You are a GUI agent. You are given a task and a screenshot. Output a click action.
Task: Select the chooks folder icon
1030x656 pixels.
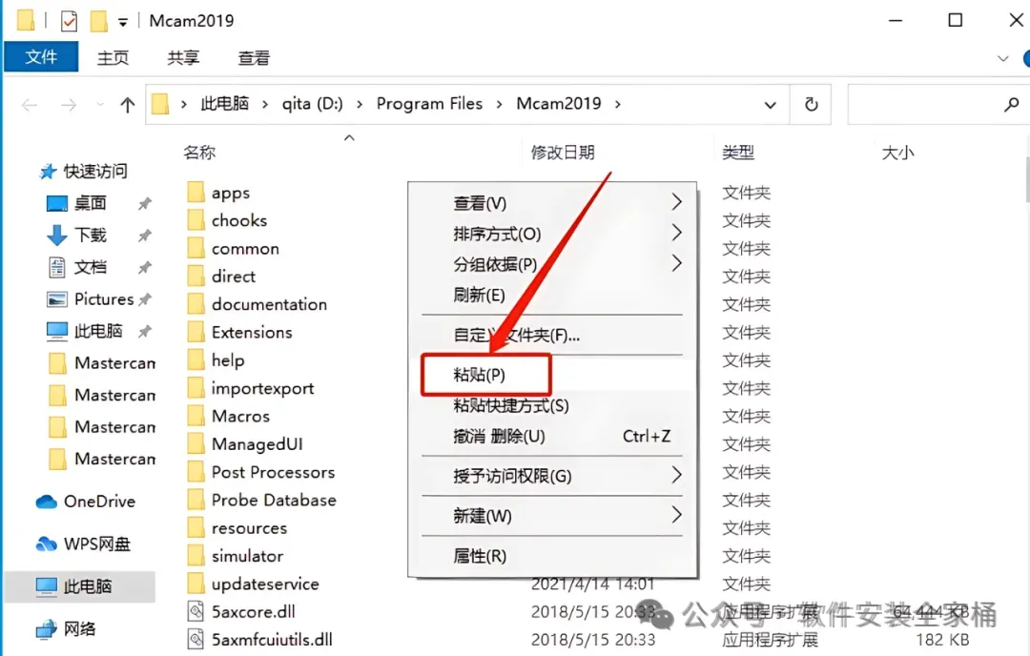tap(196, 220)
